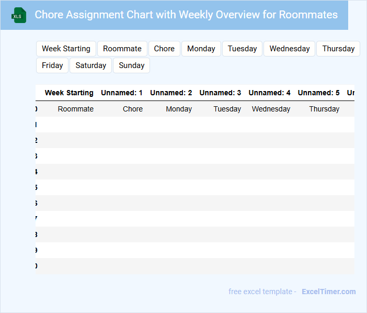Open the ExcelTimer.com link
Image resolution: width=367 pixels, height=313 pixels.
(x=329, y=292)
